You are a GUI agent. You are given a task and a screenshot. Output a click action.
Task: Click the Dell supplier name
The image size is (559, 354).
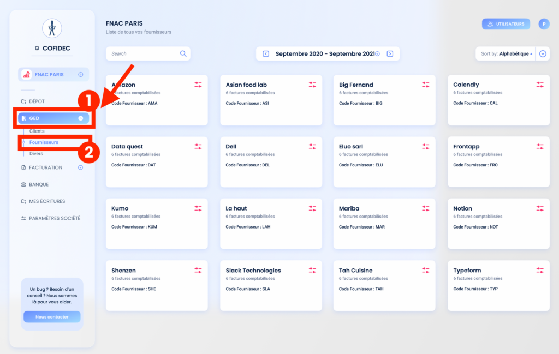231,146
